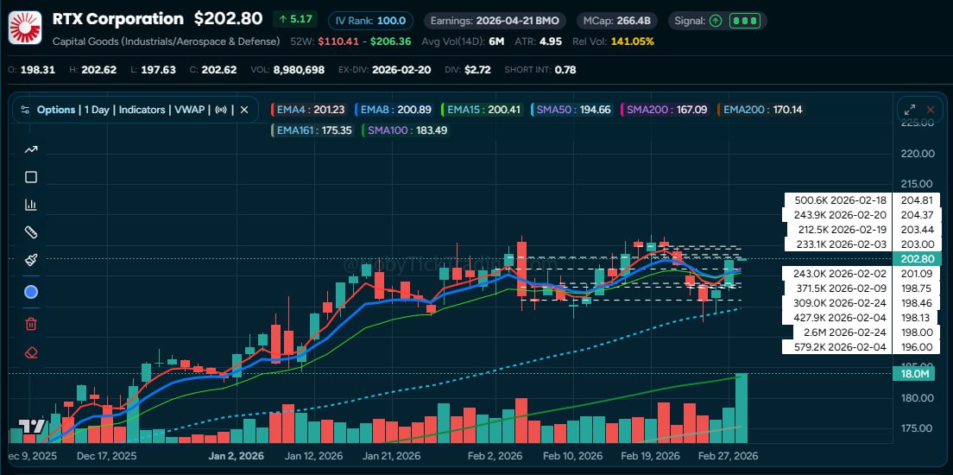Select the paint brush tool
The width and height of the screenshot is (953, 475).
point(31,259)
